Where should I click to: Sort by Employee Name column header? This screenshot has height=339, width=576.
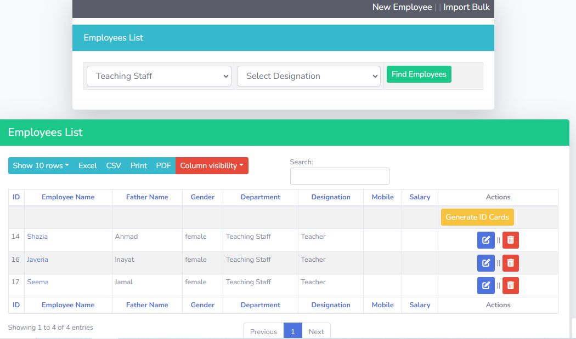click(68, 197)
